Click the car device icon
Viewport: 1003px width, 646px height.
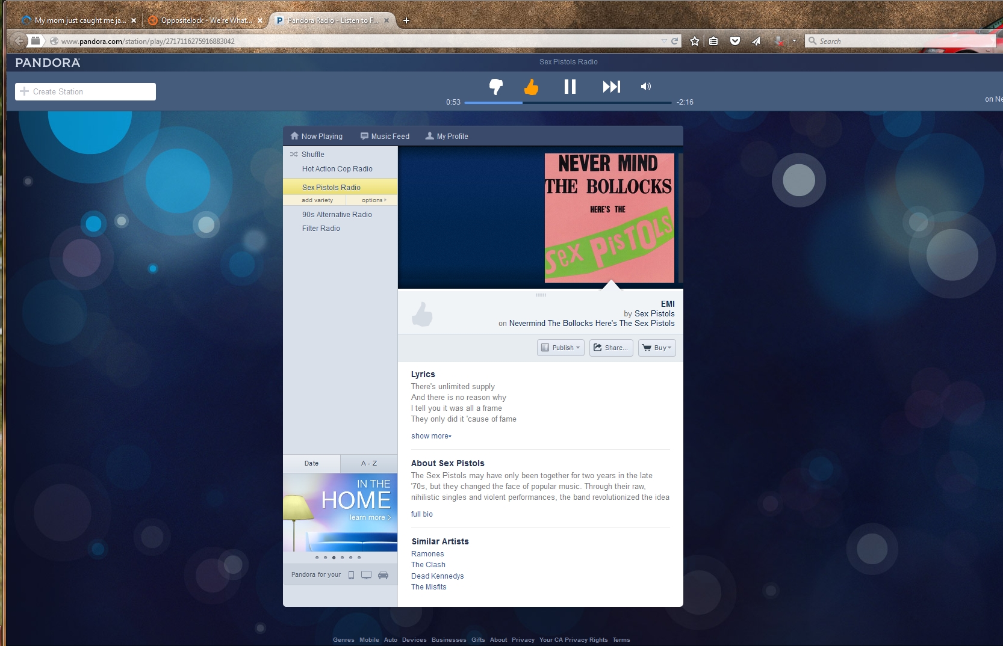[x=383, y=575]
